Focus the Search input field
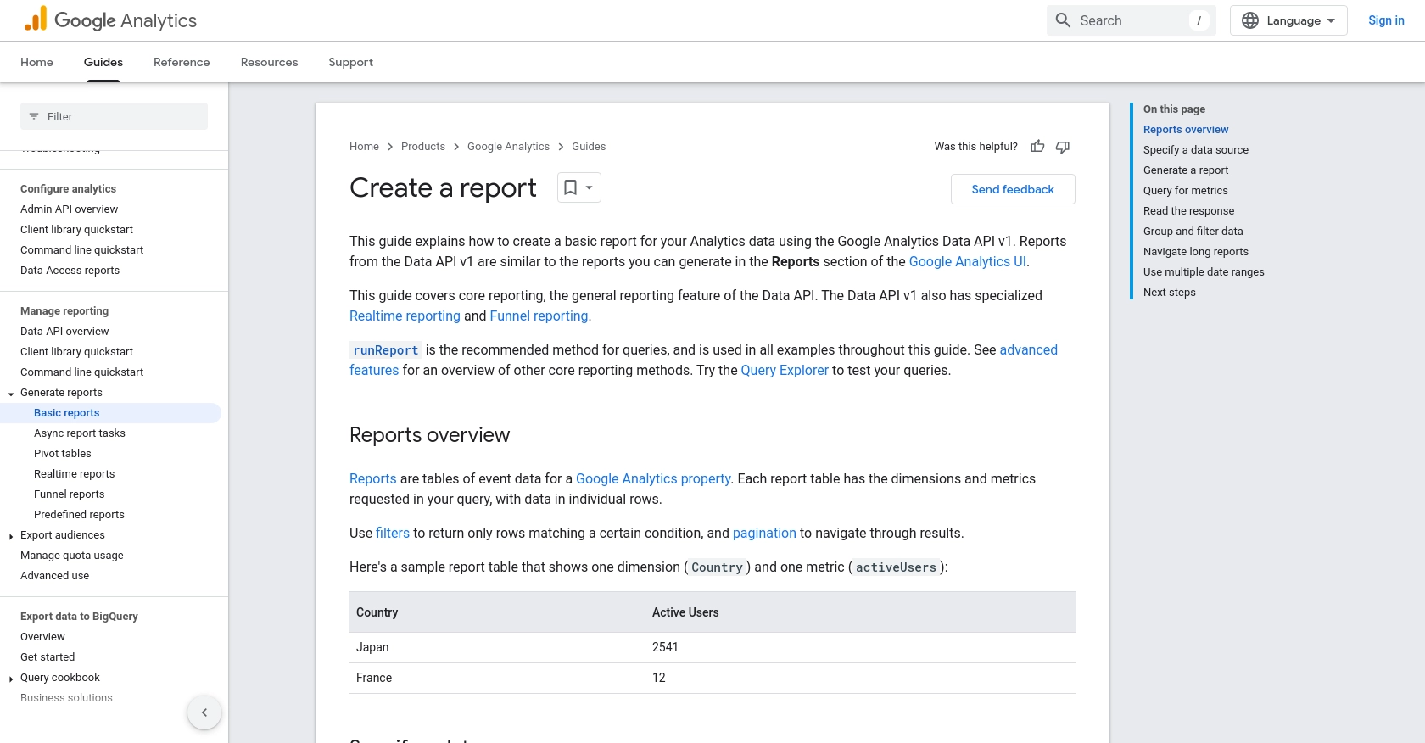The height and width of the screenshot is (743, 1425). (x=1132, y=20)
